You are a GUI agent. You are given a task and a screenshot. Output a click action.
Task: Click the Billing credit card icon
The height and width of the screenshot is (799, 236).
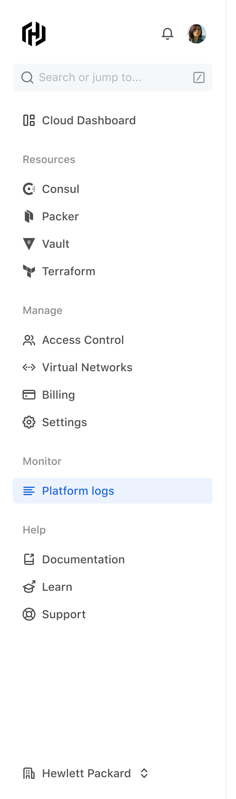point(29,394)
